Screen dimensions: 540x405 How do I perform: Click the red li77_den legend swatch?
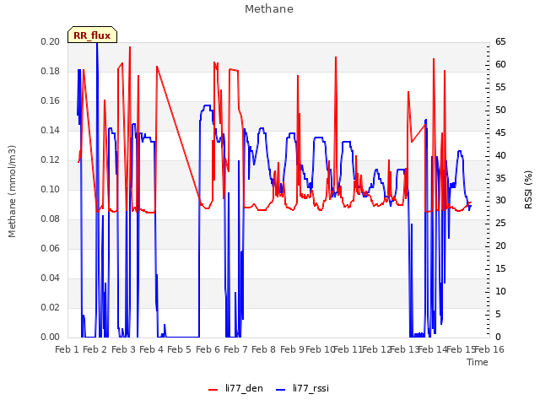click(213, 389)
